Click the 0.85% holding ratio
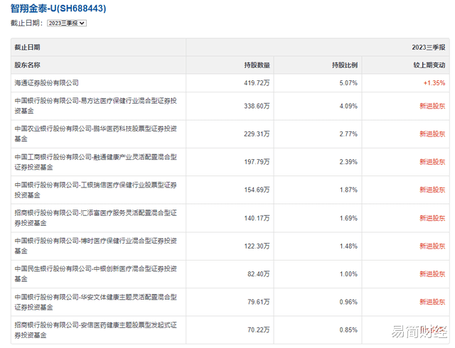The width and height of the screenshot is (455, 348). coord(348,330)
